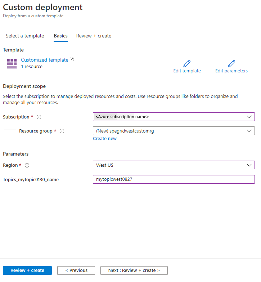Screen dimensions: 261x282
Task: Click the Region field label
Action: pos(10,165)
